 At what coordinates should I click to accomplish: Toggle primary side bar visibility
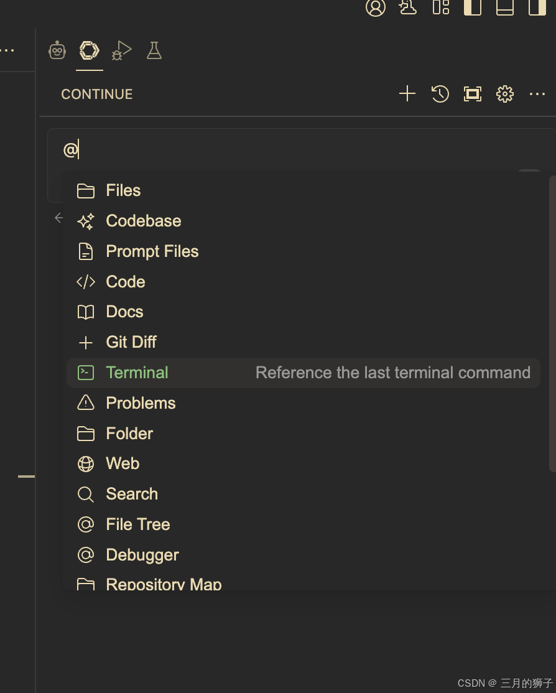473,7
